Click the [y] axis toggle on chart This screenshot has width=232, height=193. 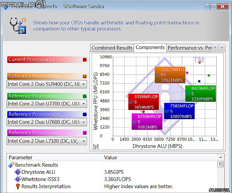(x=96, y=146)
